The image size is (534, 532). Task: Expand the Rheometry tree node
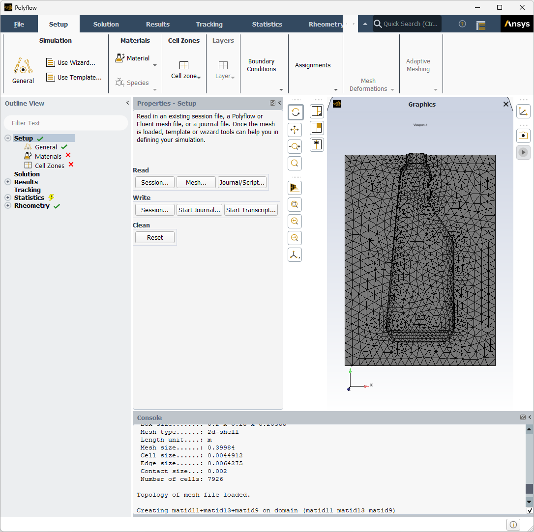coord(8,205)
